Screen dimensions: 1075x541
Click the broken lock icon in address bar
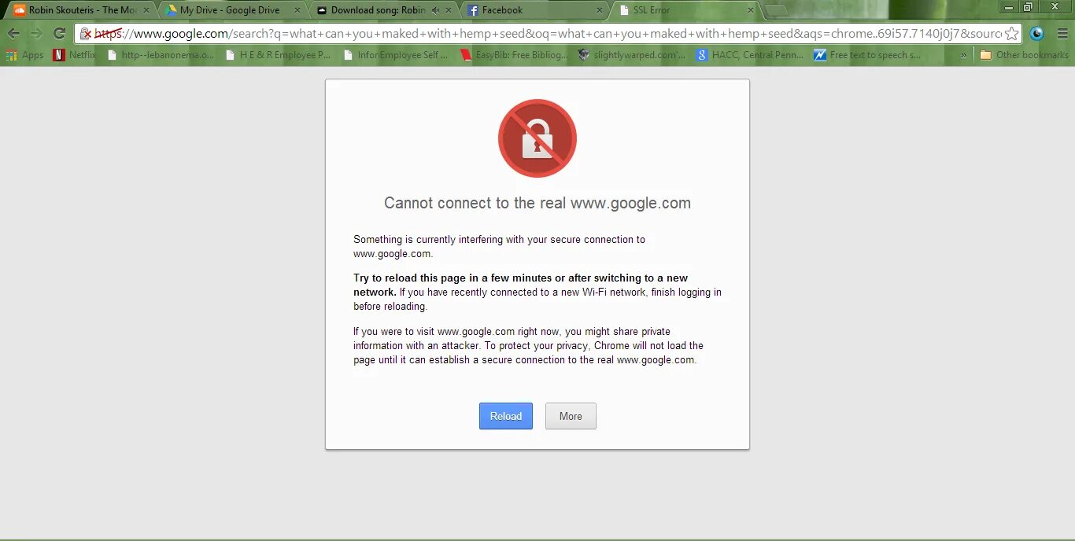[x=87, y=34]
